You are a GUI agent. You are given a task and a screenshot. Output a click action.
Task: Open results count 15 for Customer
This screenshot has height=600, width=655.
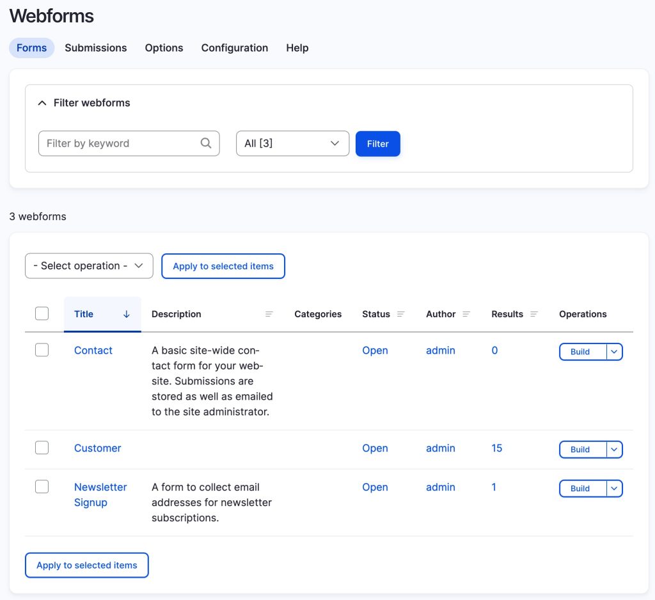click(496, 448)
